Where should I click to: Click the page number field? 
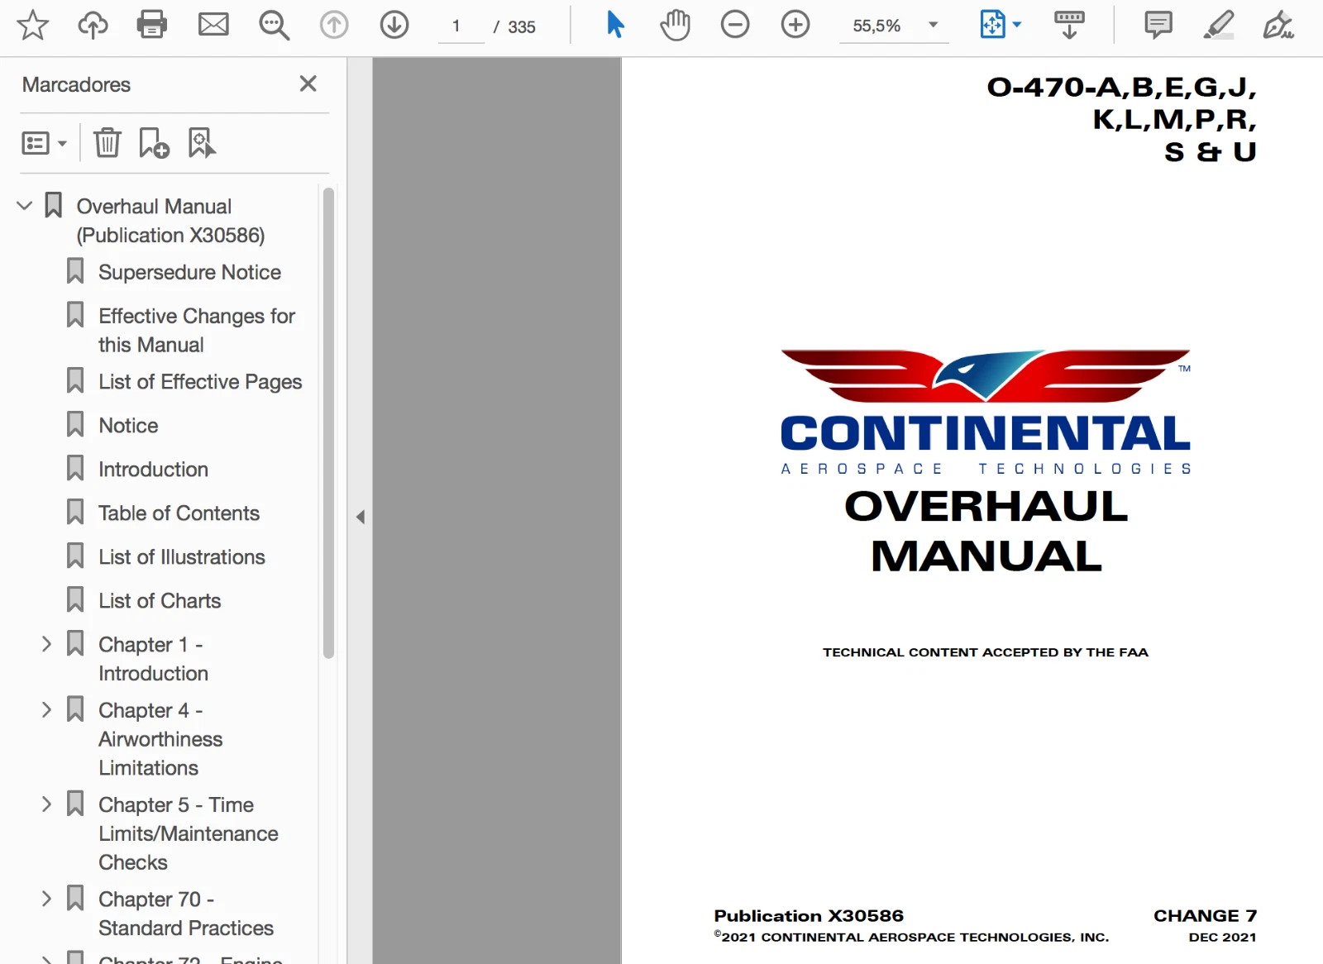pos(461,26)
